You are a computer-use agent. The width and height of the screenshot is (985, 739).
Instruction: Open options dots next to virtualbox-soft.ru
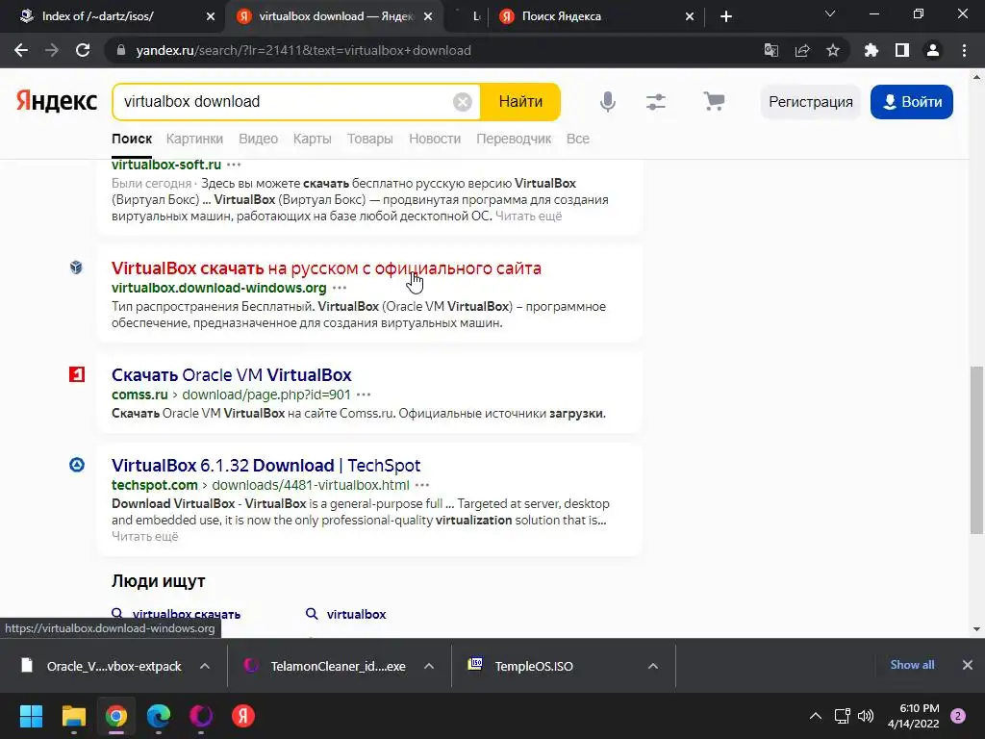(x=234, y=165)
